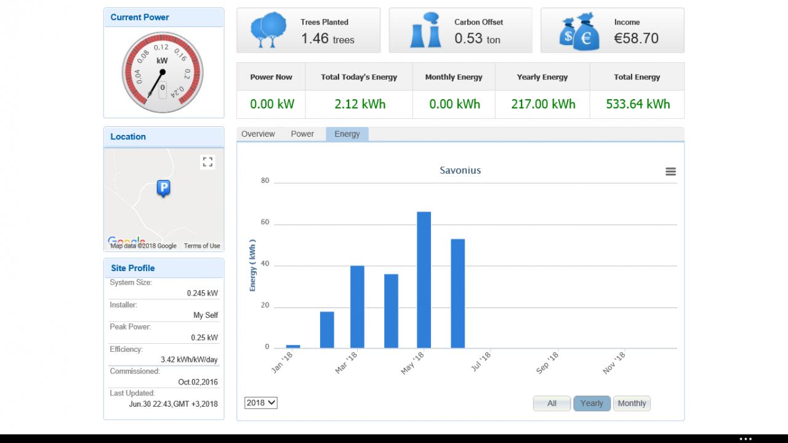This screenshot has width=788, height=443.
Task: Select the Yearly view button
Action: point(592,404)
